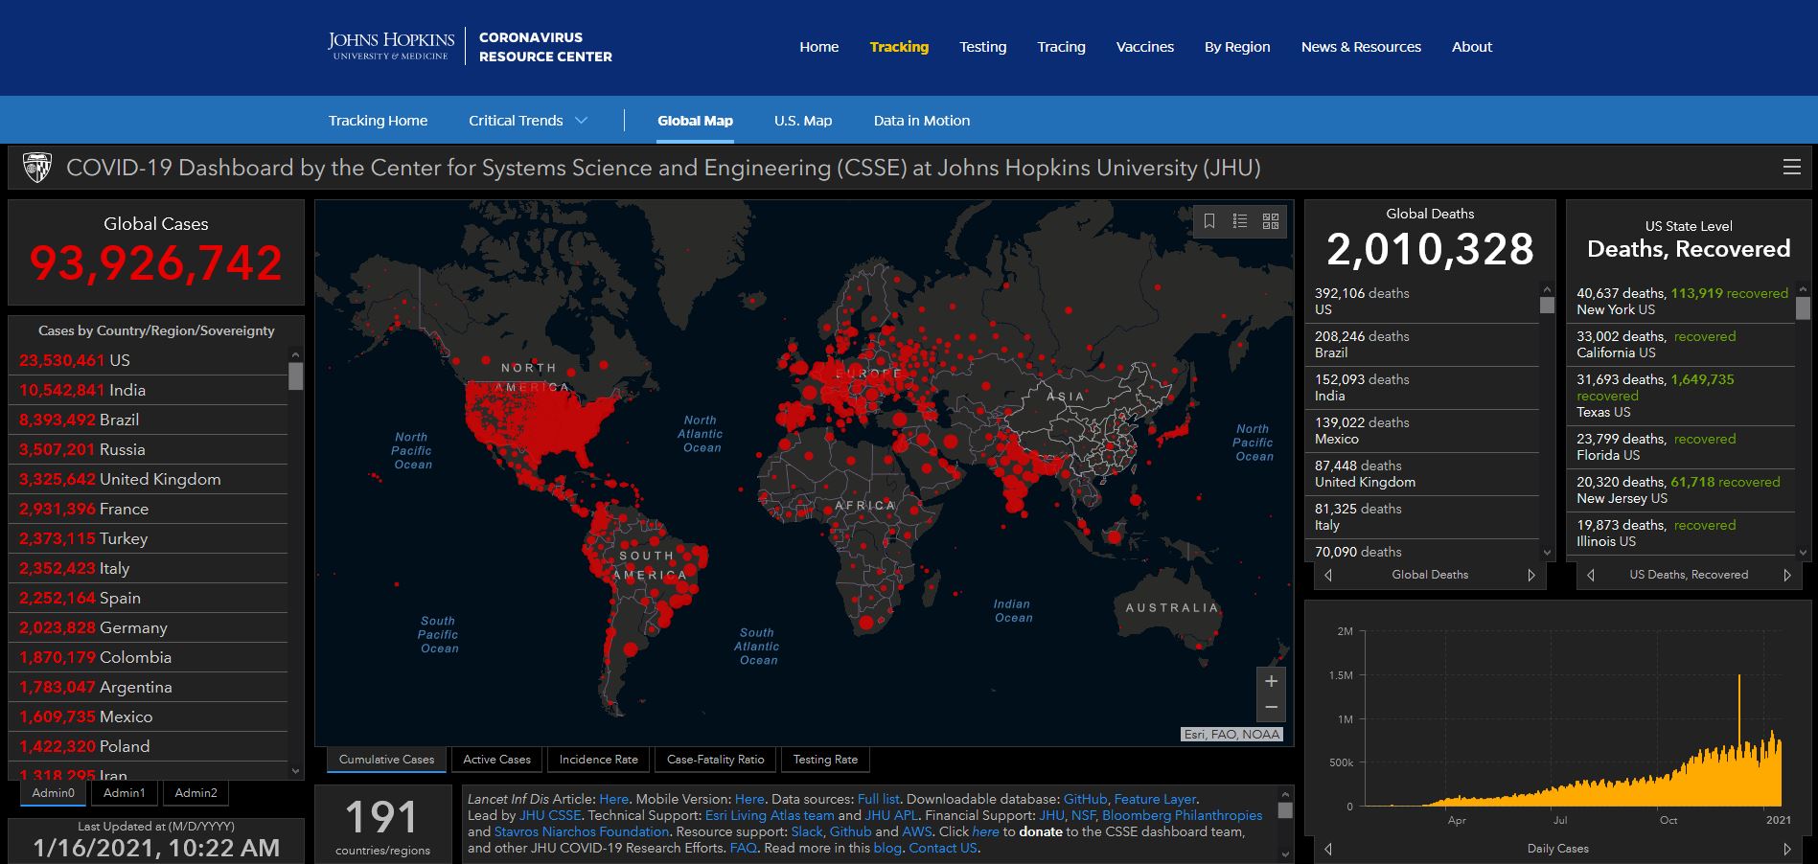Click the country list scrollbar thumb
This screenshot has height=864, width=1818.
[x=296, y=375]
